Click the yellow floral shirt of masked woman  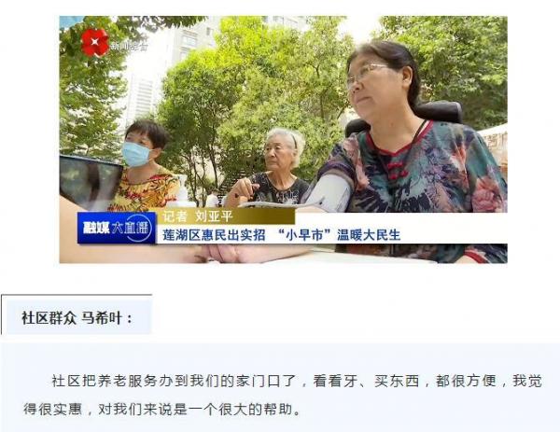click(x=145, y=191)
